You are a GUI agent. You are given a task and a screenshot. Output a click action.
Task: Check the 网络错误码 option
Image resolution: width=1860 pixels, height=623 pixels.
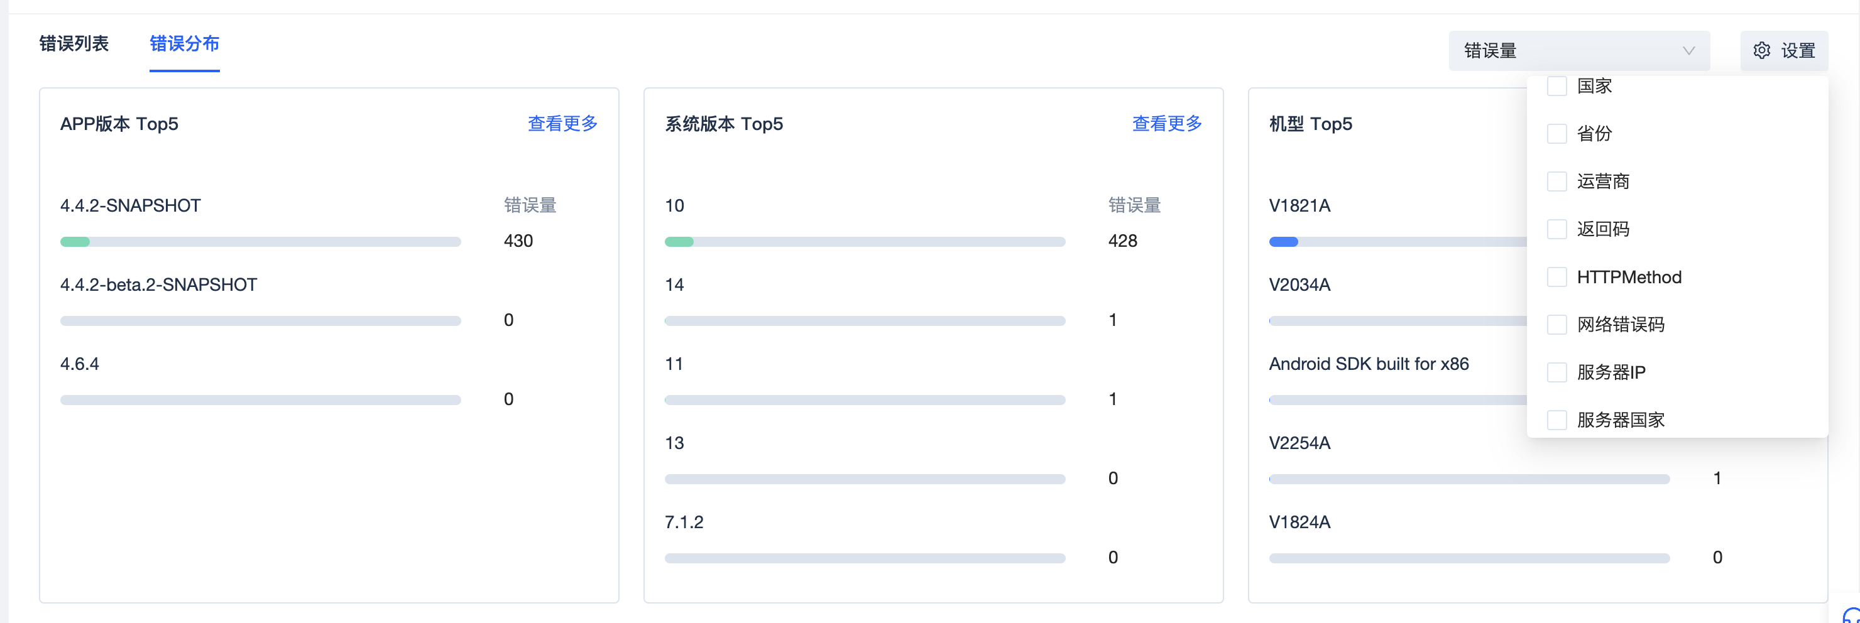(x=1556, y=325)
